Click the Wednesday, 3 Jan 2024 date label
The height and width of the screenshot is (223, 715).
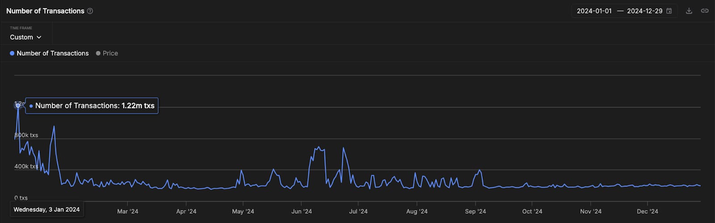point(46,209)
